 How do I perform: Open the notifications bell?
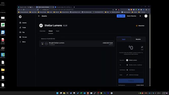click(140, 16)
